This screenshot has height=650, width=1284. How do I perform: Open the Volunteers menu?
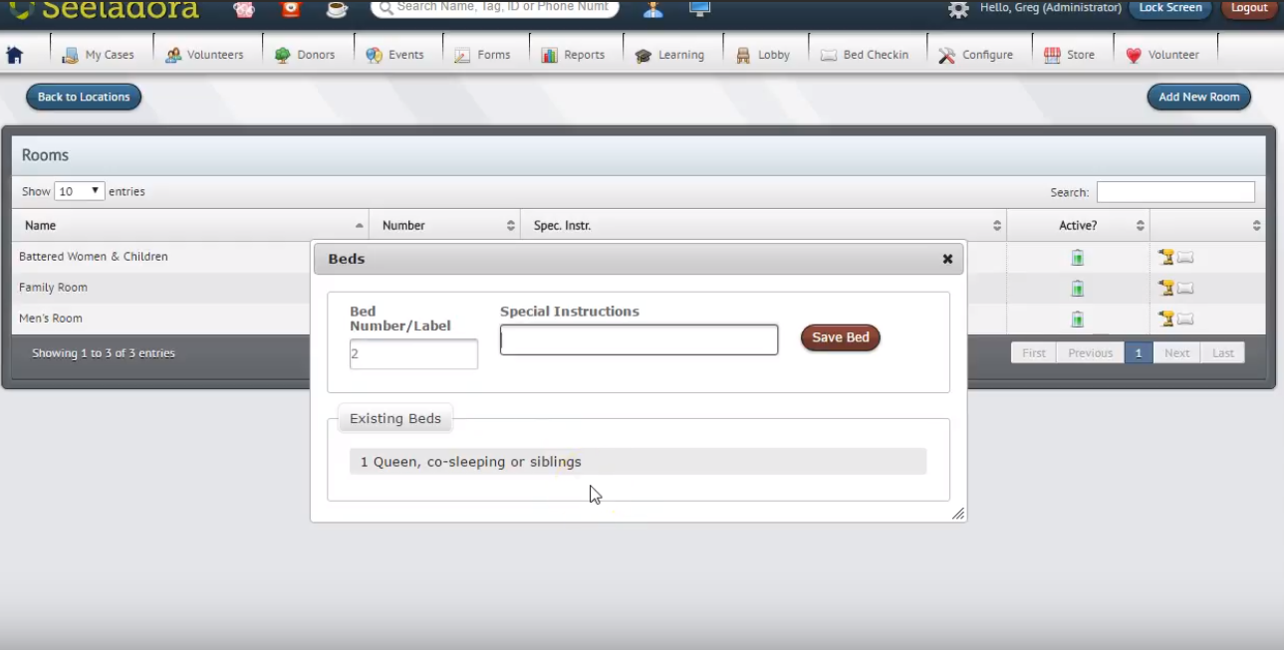204,55
